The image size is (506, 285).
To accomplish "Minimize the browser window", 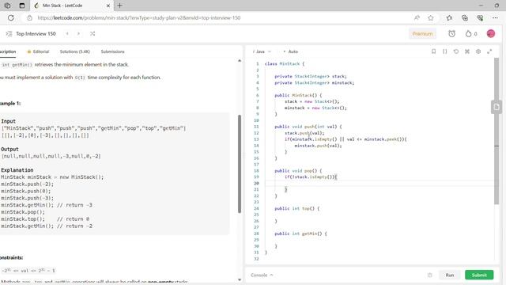I will (481, 6).
